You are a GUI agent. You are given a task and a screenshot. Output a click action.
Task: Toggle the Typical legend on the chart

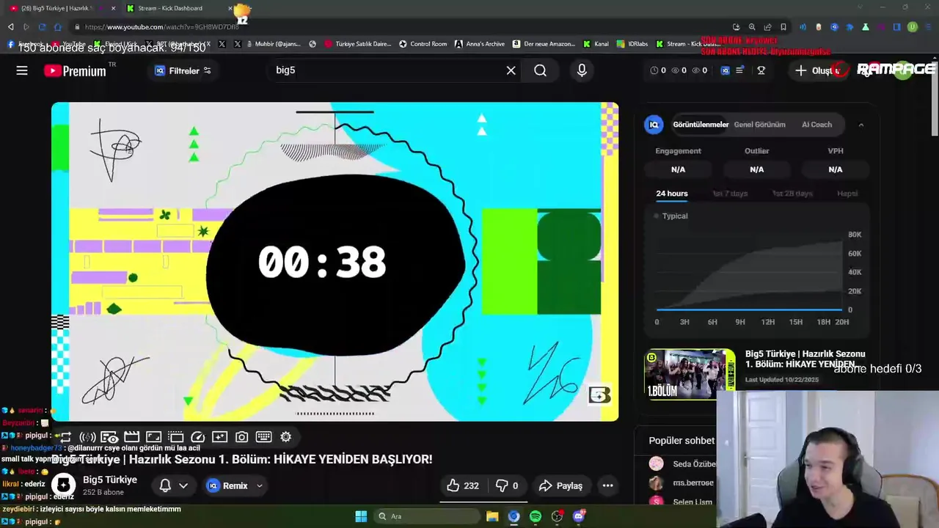[x=671, y=216]
